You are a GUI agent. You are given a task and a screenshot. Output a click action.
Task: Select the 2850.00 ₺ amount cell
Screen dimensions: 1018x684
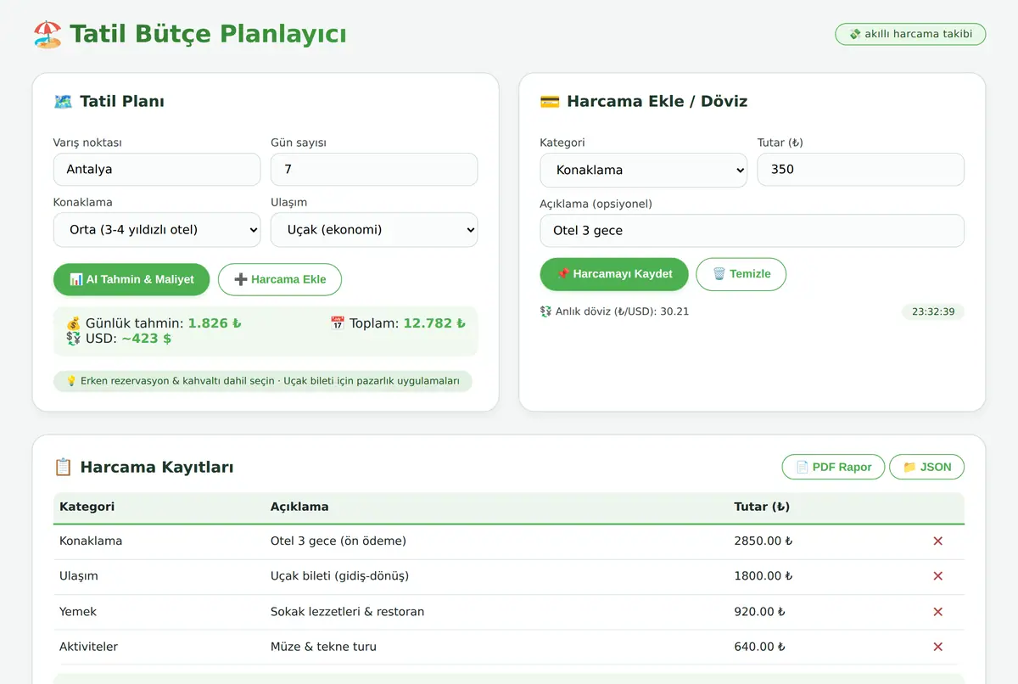coord(763,541)
